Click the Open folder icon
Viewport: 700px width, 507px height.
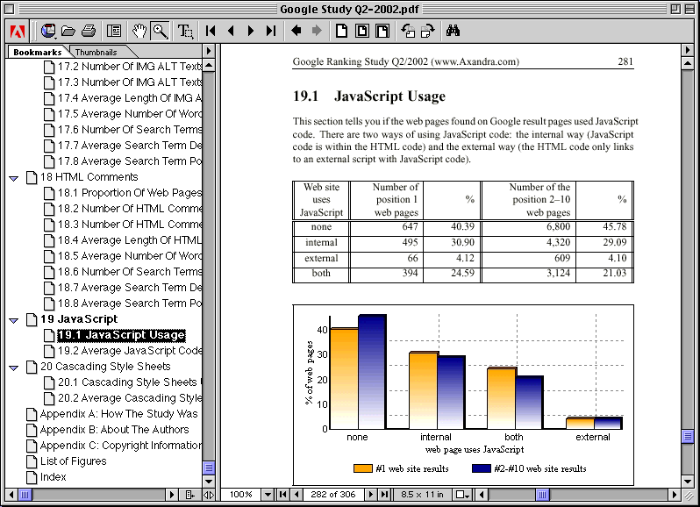point(68,31)
